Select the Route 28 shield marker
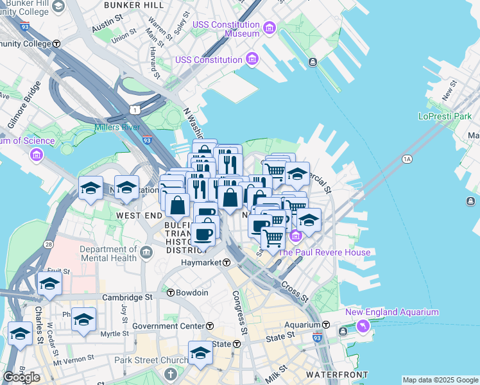The width and height of the screenshot is (480, 385). [48, 244]
